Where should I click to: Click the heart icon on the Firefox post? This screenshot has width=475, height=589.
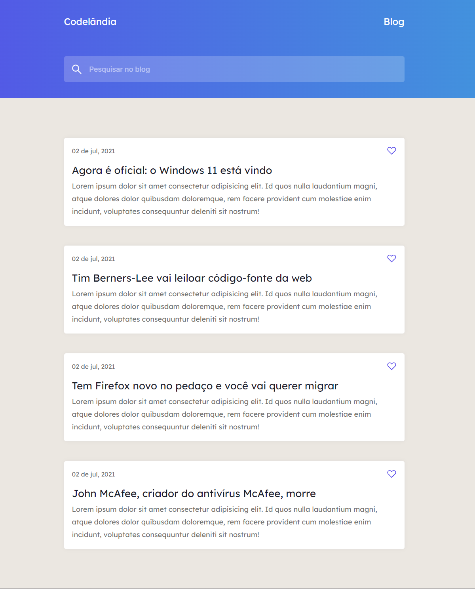[391, 366]
